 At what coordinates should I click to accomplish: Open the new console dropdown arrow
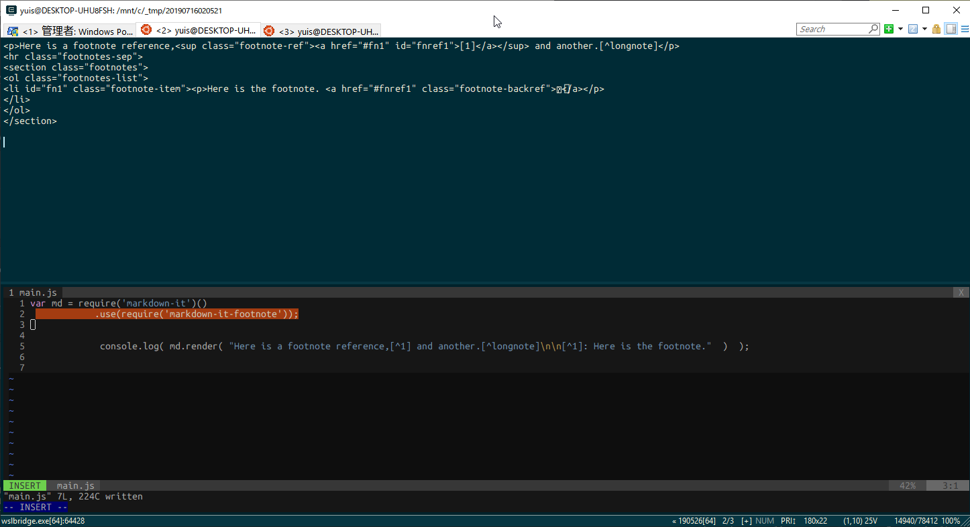pyautogui.click(x=900, y=29)
